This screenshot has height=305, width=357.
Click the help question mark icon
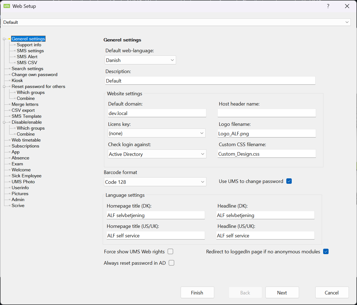pos(328,6)
